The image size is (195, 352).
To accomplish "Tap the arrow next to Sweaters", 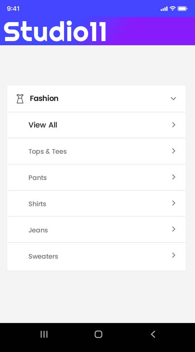I will [x=173, y=255].
